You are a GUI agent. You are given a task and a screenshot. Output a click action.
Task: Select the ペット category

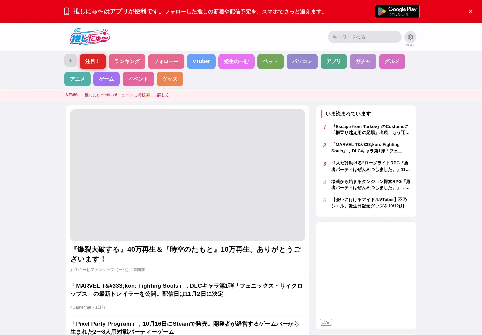[270, 61]
